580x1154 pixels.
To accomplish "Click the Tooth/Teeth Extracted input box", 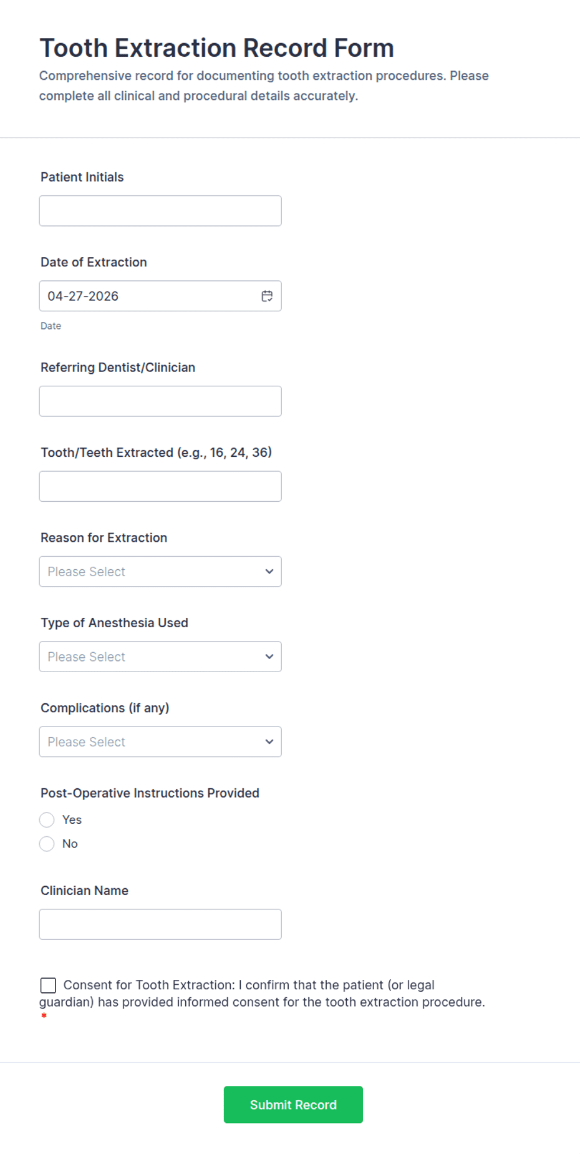I will [160, 486].
